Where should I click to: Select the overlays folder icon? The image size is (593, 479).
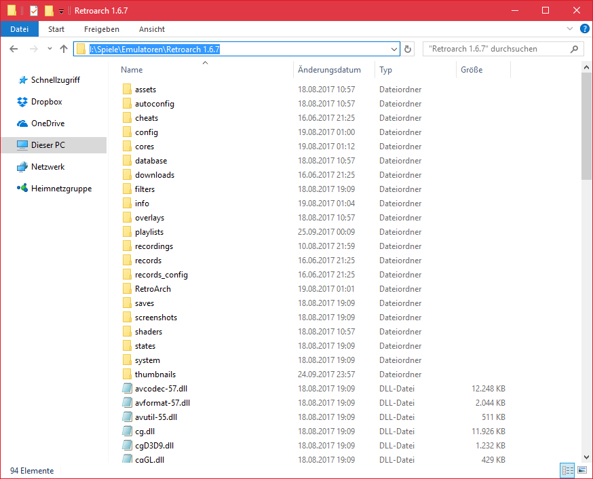pos(127,217)
